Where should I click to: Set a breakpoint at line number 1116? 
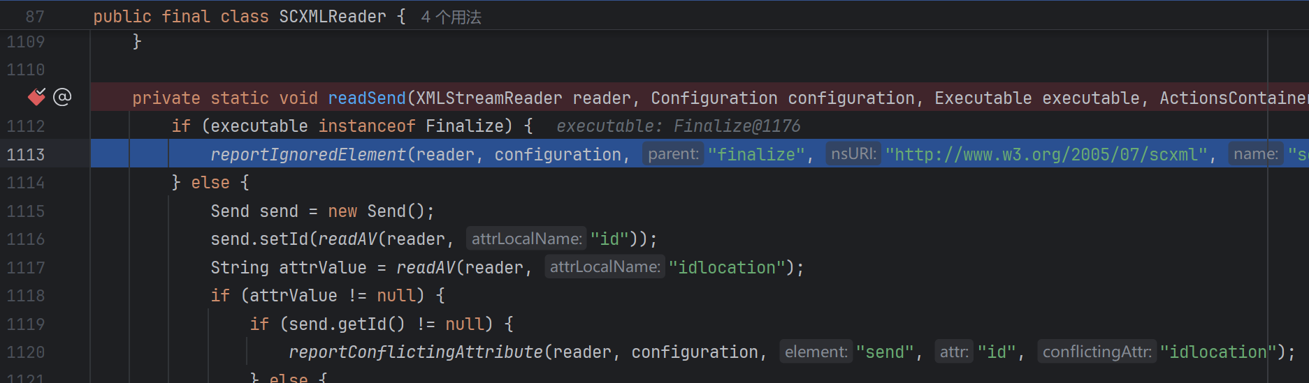(26, 239)
